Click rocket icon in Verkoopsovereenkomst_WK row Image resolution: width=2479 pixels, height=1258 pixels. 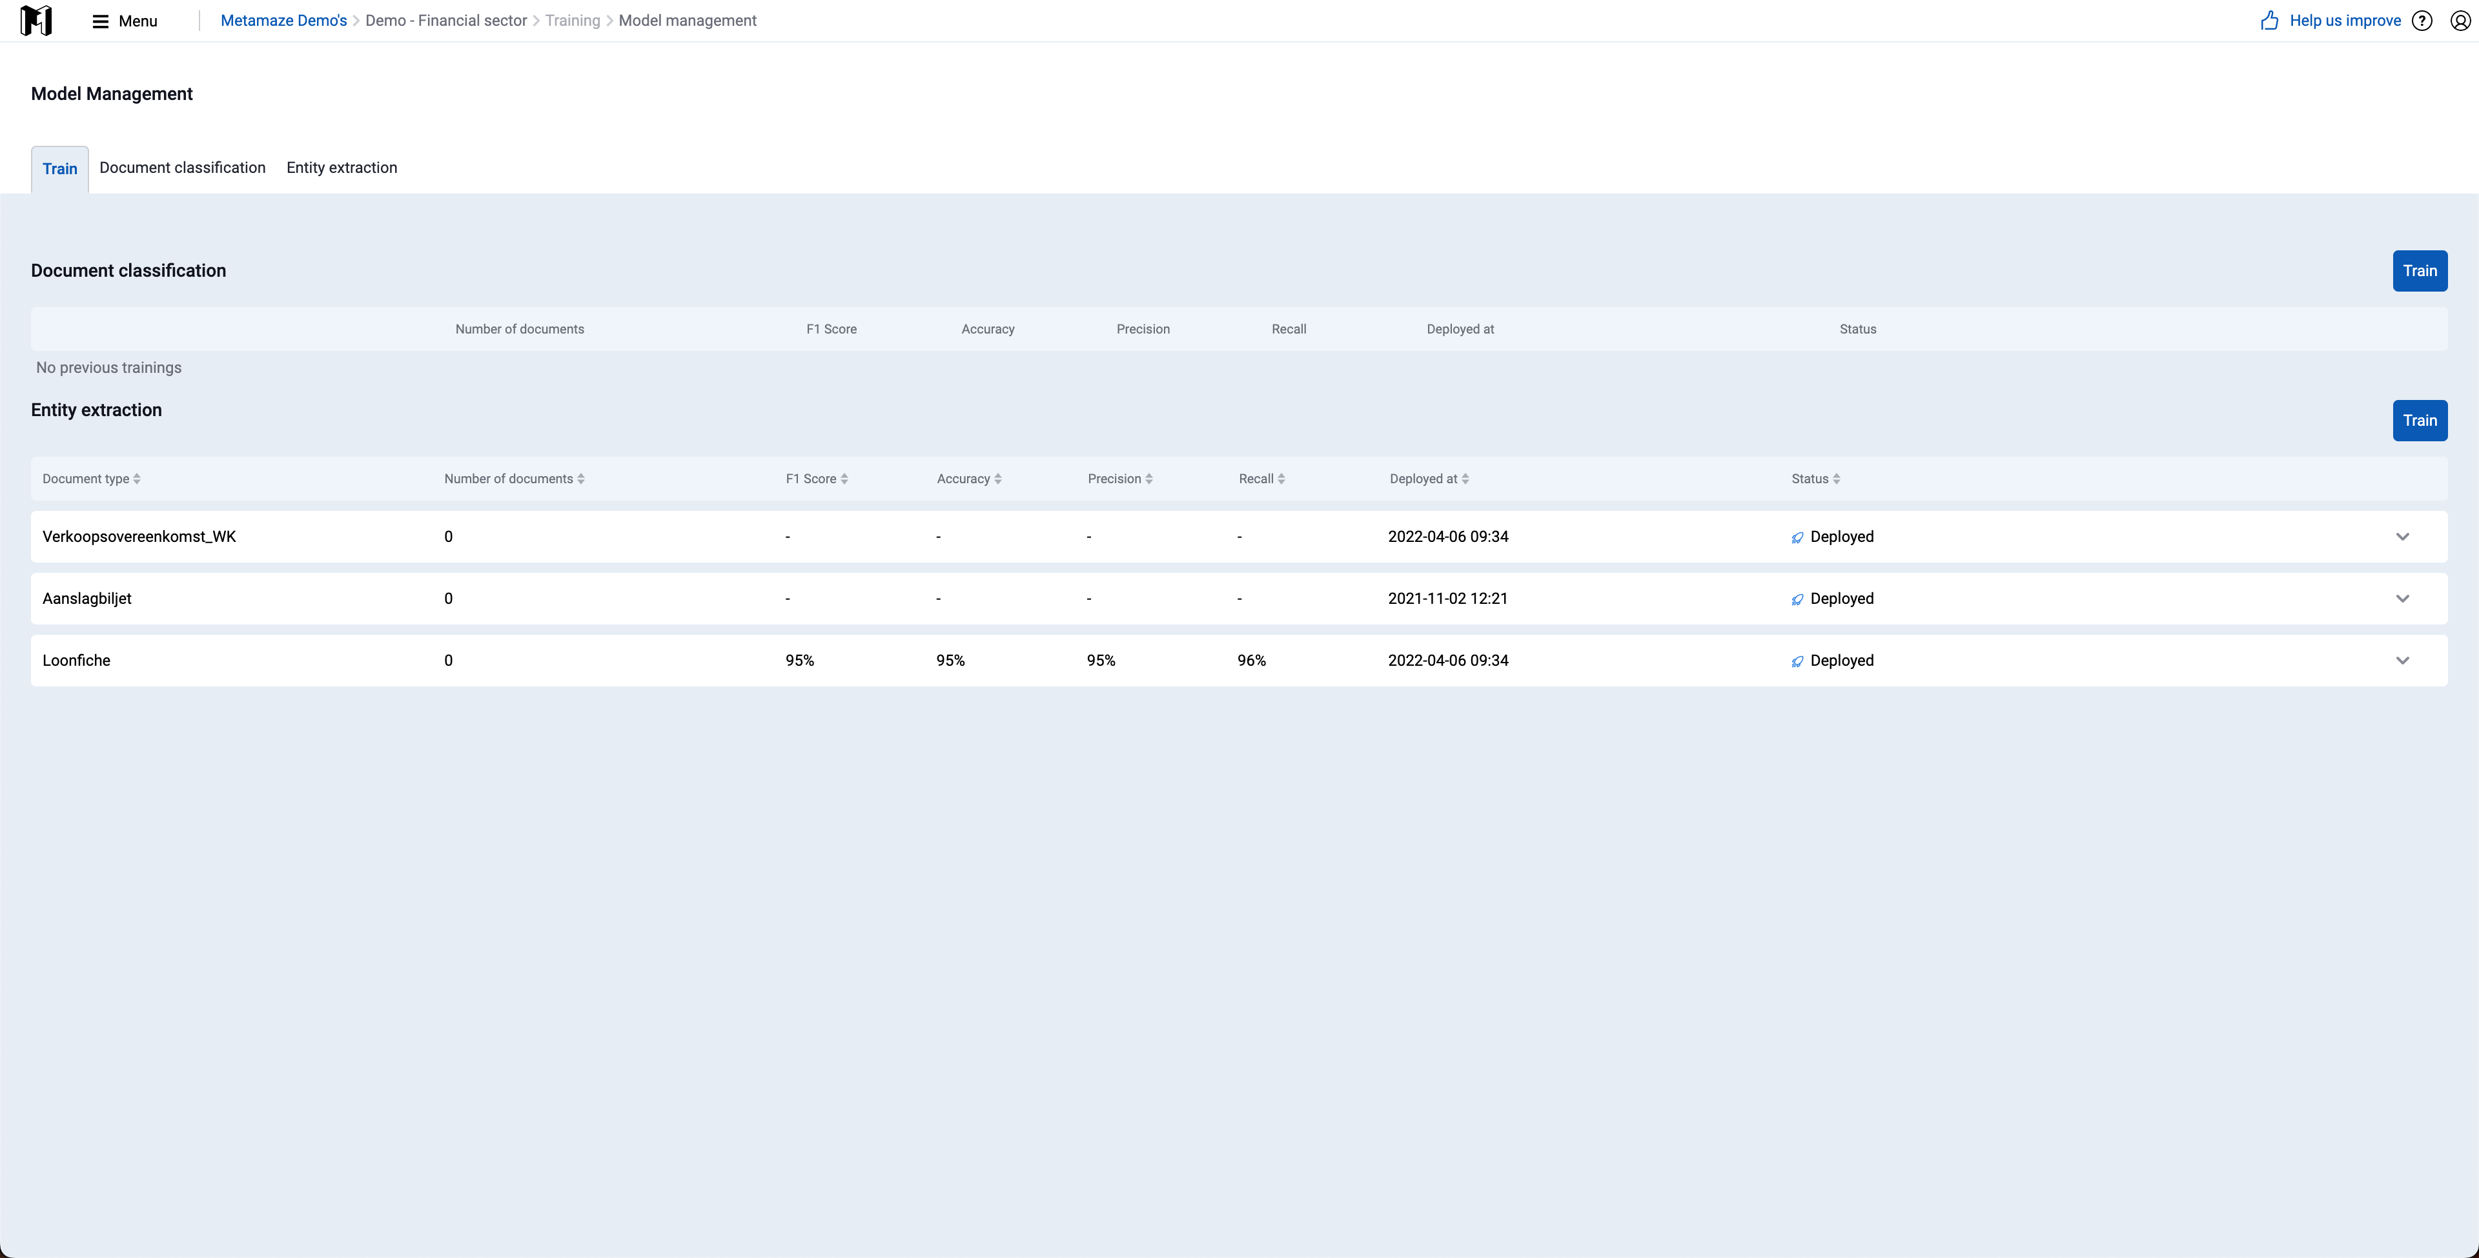click(x=1797, y=537)
